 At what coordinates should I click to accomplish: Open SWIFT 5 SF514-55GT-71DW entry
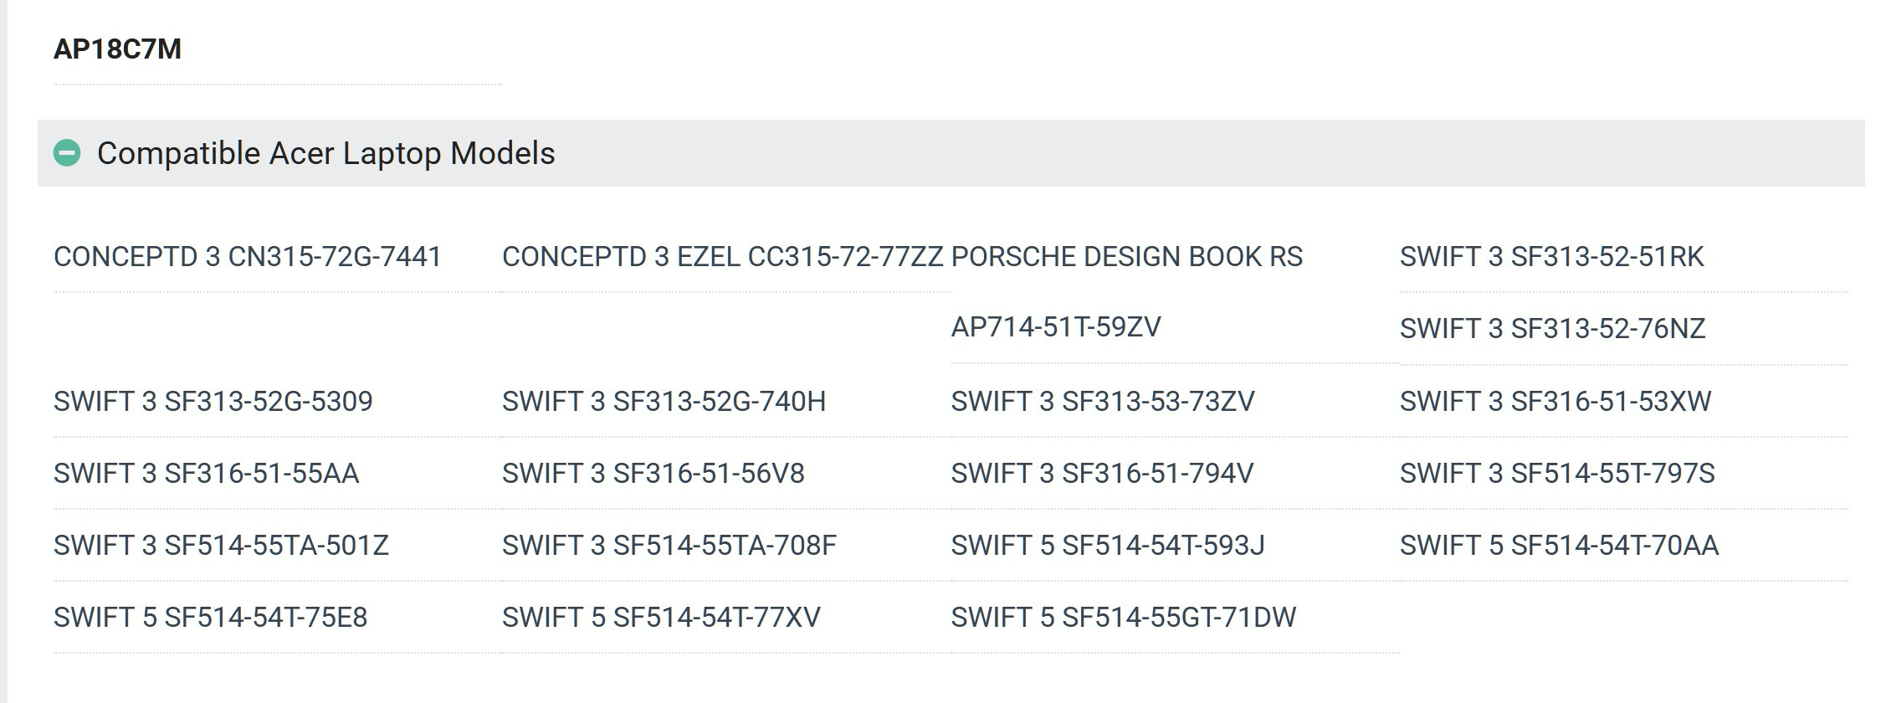click(1124, 618)
